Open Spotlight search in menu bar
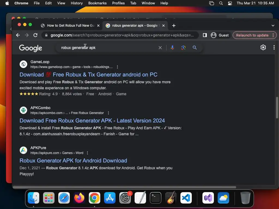 [x=221, y=3]
